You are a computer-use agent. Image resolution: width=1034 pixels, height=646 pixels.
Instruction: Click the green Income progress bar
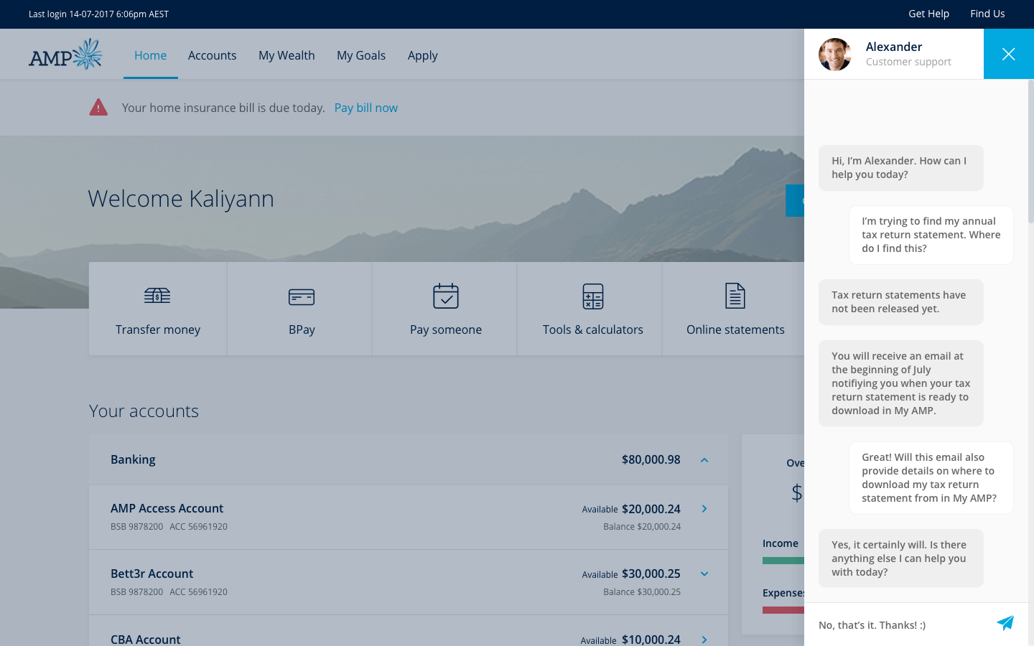click(783, 561)
